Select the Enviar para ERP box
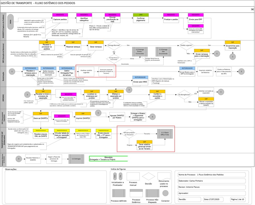 [x=196, y=18]
